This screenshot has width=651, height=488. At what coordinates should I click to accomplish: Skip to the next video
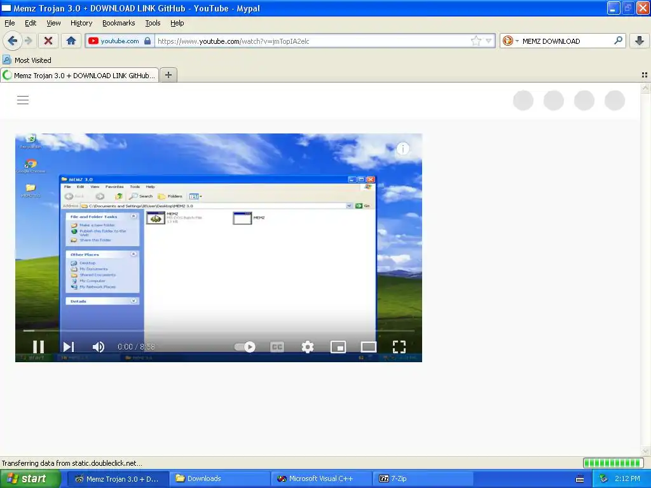(x=69, y=346)
